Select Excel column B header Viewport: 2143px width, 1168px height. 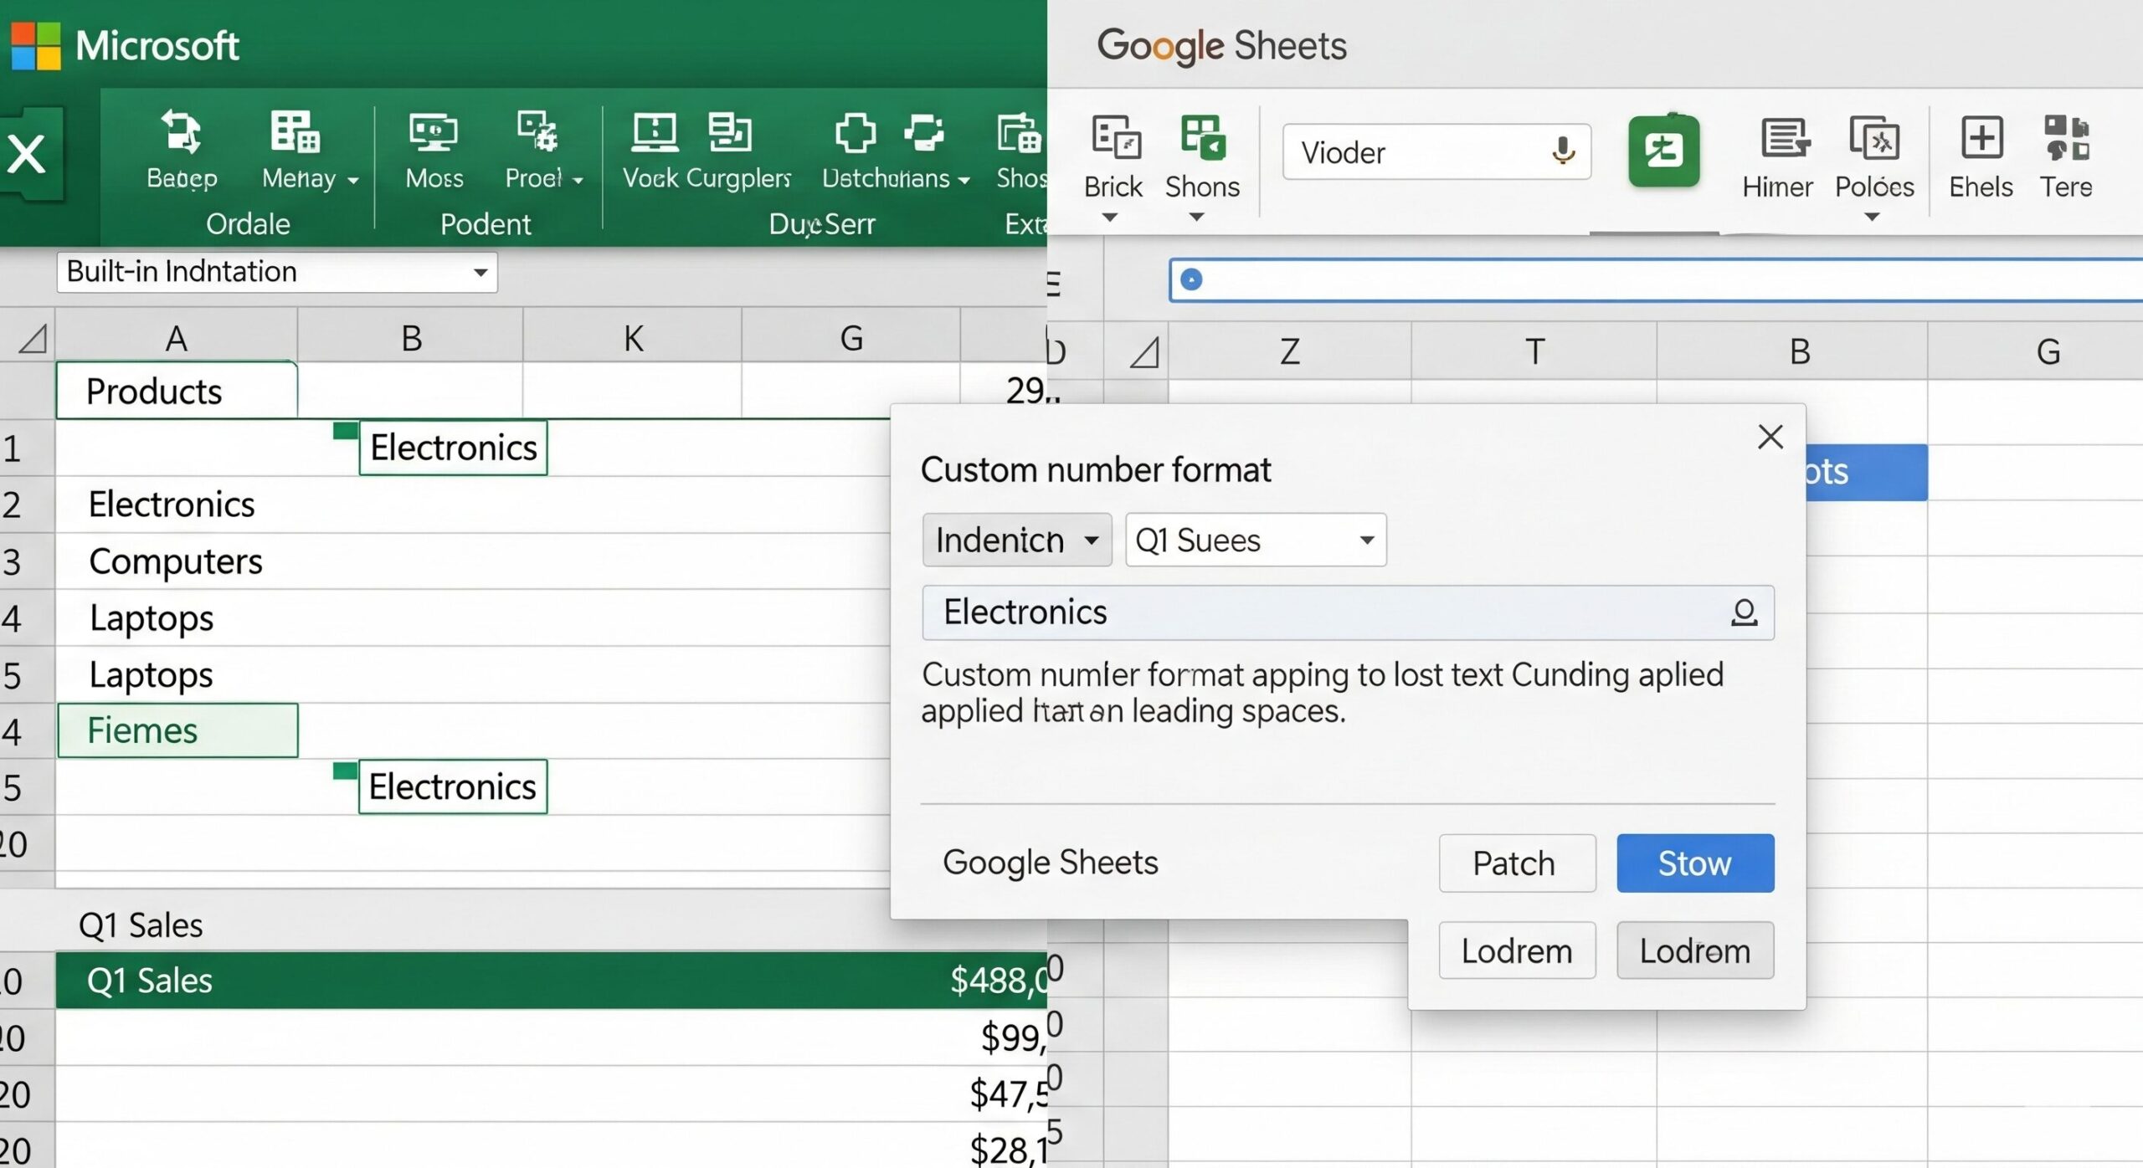410,339
